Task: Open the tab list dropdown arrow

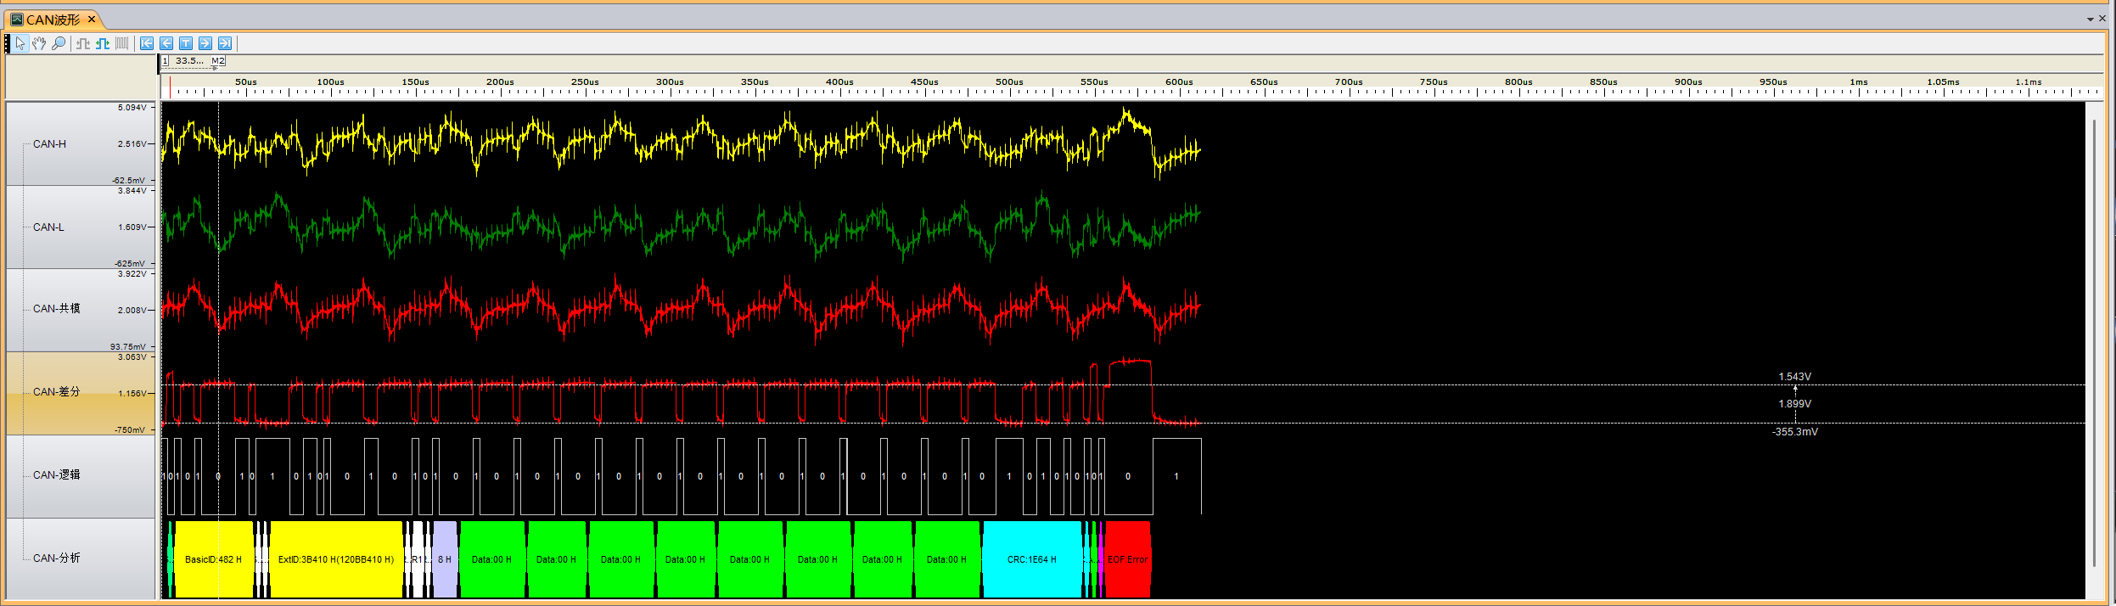Action: pyautogui.click(x=2090, y=19)
